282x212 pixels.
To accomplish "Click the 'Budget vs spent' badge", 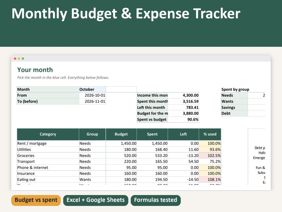I will pyautogui.click(x=36, y=200).
